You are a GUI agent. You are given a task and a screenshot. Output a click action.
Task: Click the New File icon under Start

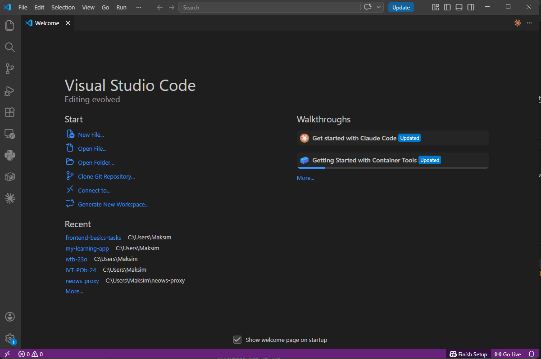(x=70, y=134)
